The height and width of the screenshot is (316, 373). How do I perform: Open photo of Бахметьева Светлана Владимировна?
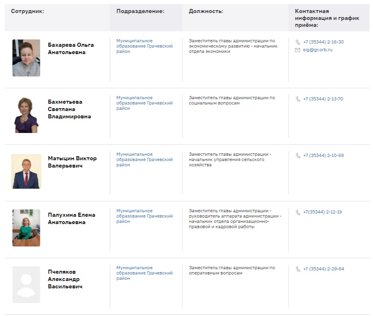coord(26,115)
